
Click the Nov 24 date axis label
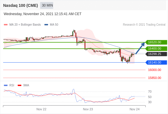(x=134, y=109)
